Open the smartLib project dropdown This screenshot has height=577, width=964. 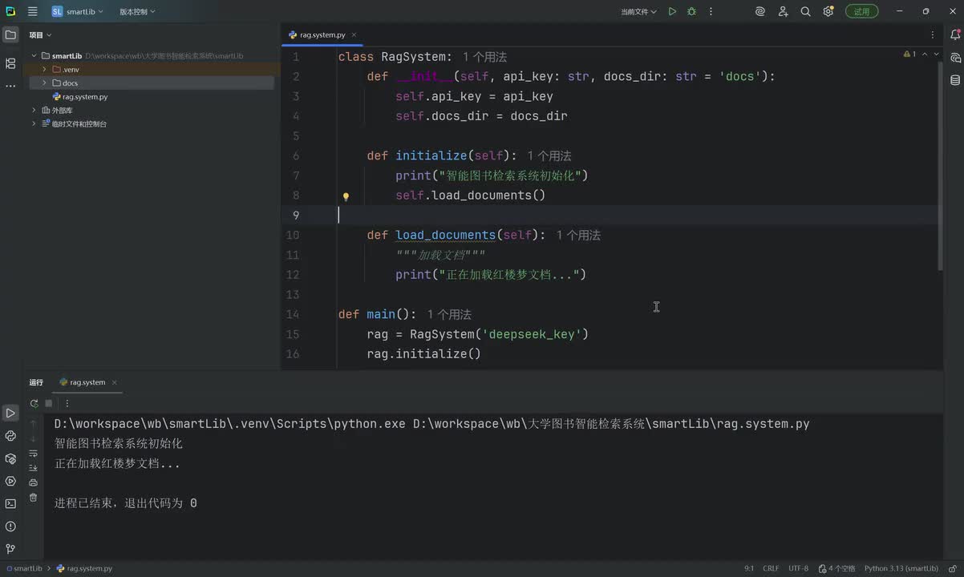click(x=78, y=11)
